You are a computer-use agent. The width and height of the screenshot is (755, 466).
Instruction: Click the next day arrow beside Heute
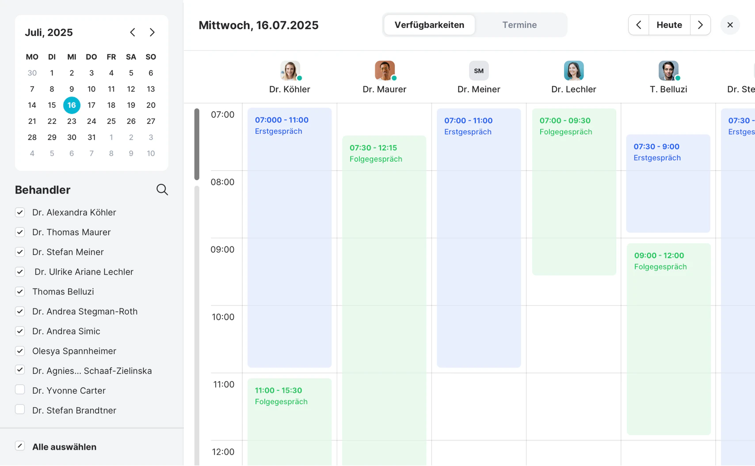(x=700, y=25)
